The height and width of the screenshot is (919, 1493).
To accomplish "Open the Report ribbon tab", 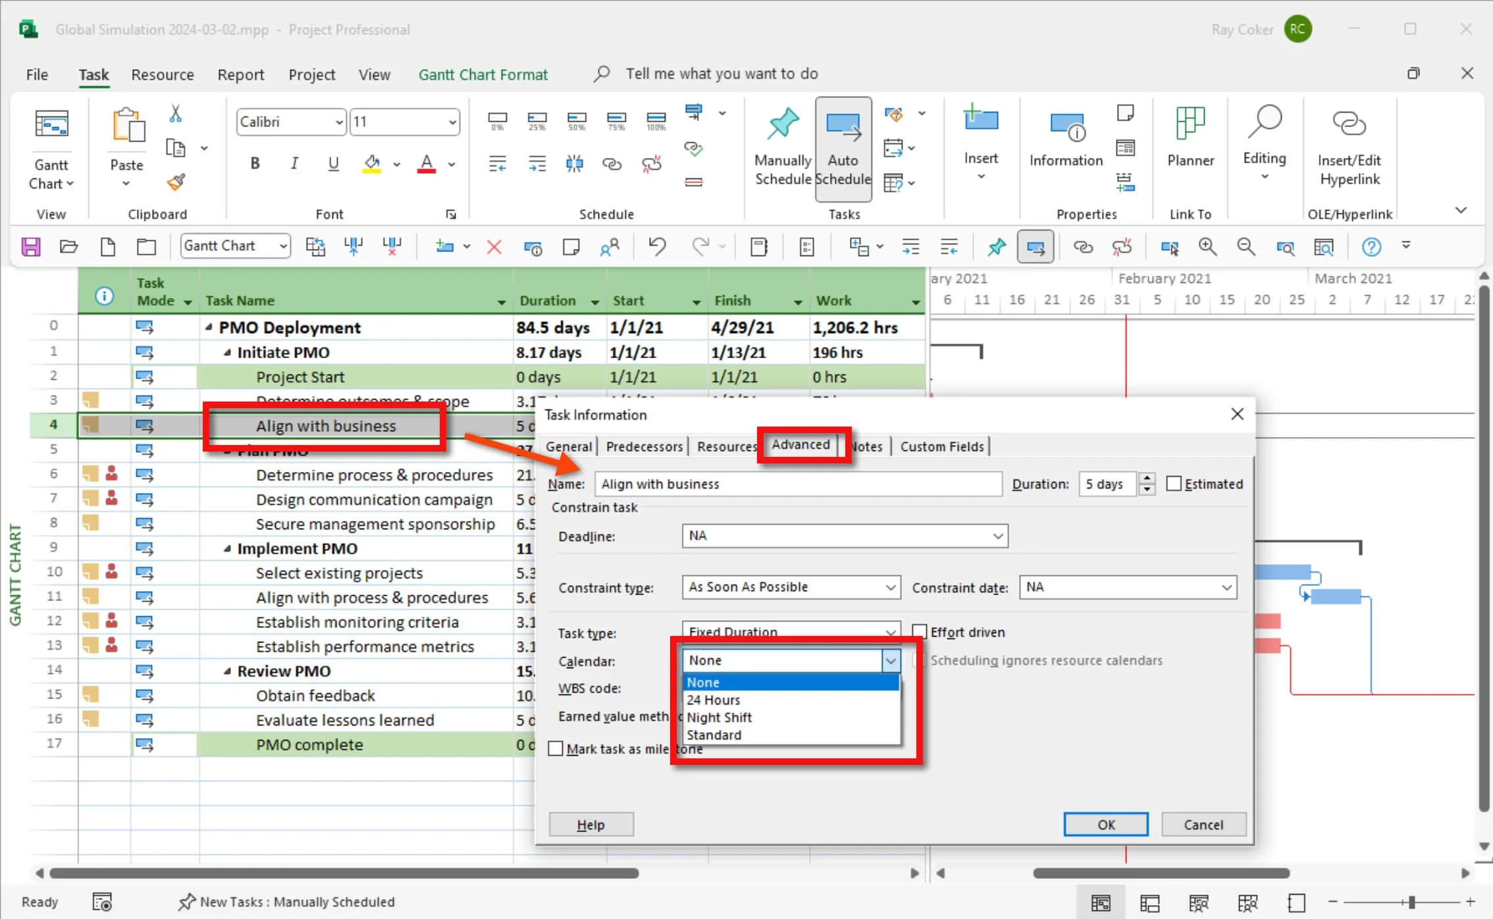I will click(241, 74).
